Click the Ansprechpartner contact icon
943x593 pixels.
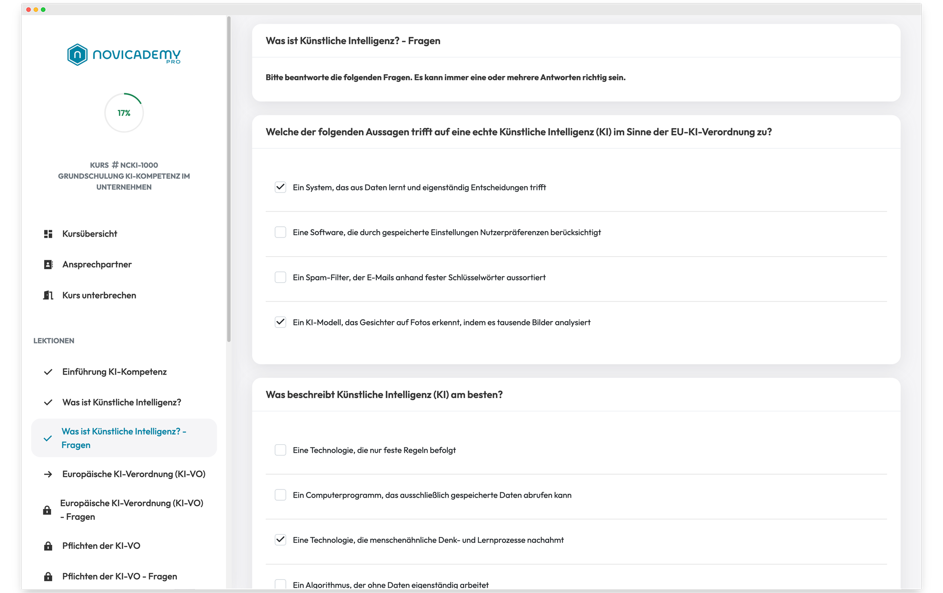[48, 265]
